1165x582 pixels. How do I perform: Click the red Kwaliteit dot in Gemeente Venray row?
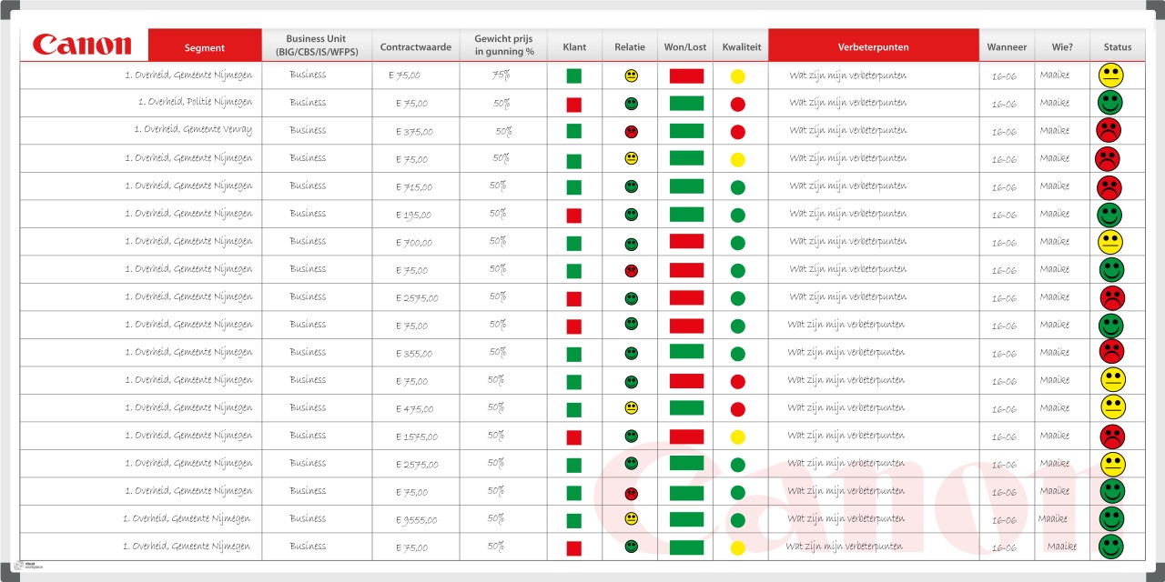pos(738,132)
